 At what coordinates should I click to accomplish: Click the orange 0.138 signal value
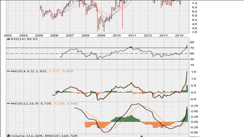(59, 104)
